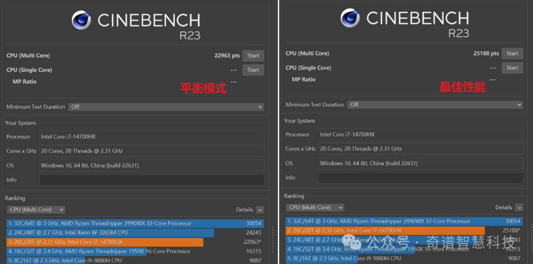
Task: Select Xeon W-3265M ranking row in left window
Action: (x=135, y=233)
